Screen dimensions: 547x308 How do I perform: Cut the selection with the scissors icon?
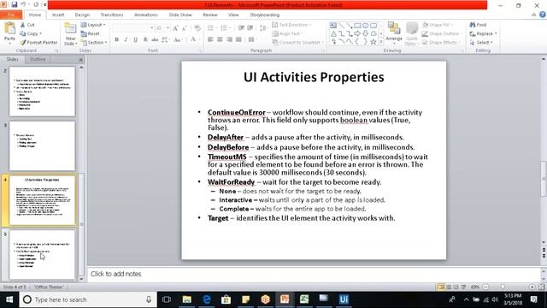tap(23, 25)
